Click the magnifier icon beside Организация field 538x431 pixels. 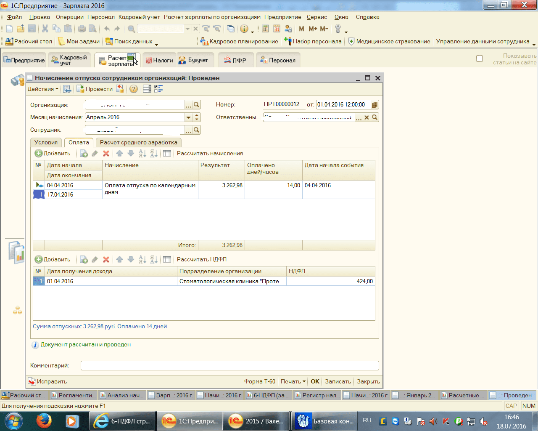[197, 105]
